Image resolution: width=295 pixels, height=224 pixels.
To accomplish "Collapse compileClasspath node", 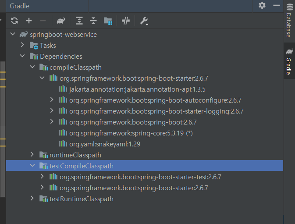I will tap(32, 67).
